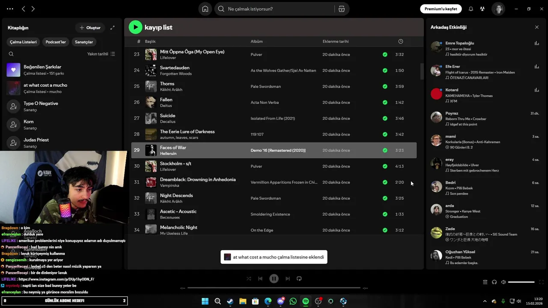
Task: Search within the library
Action: click(x=11, y=54)
